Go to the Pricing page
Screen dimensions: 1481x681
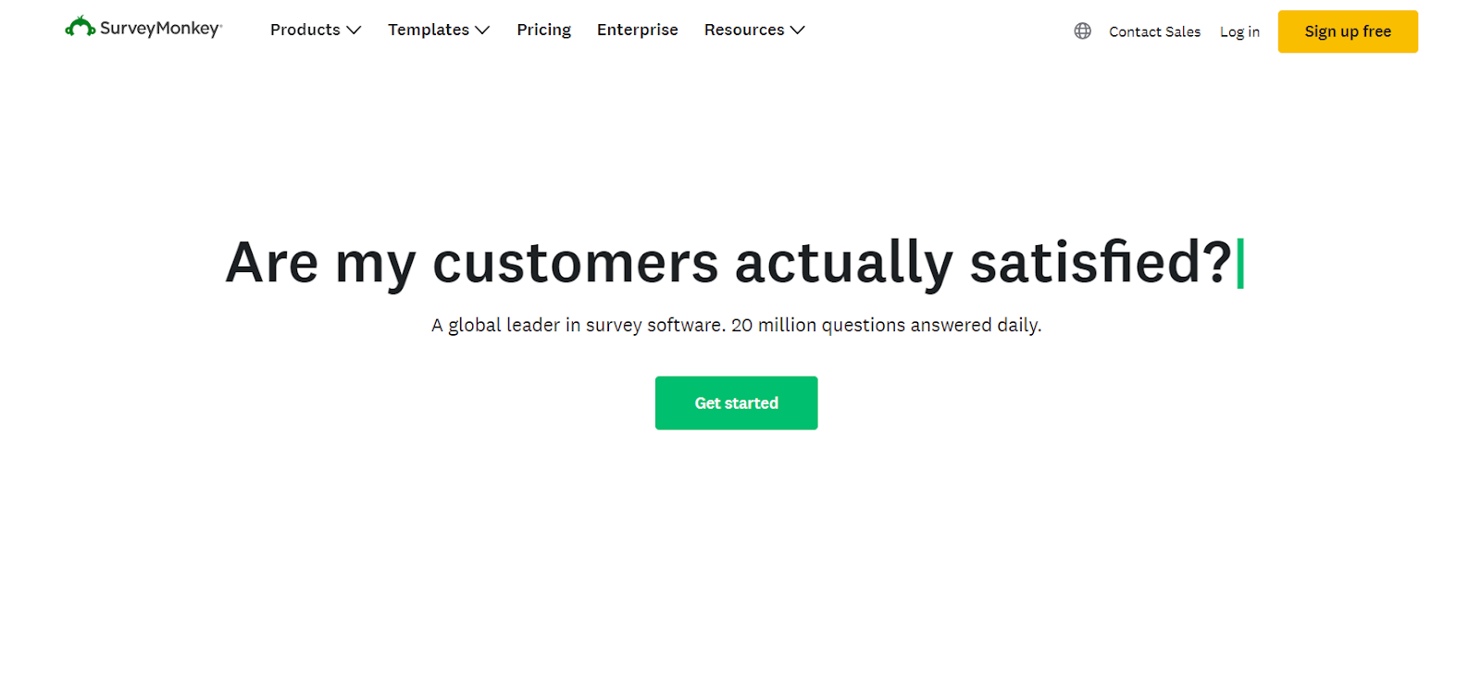pyautogui.click(x=544, y=30)
